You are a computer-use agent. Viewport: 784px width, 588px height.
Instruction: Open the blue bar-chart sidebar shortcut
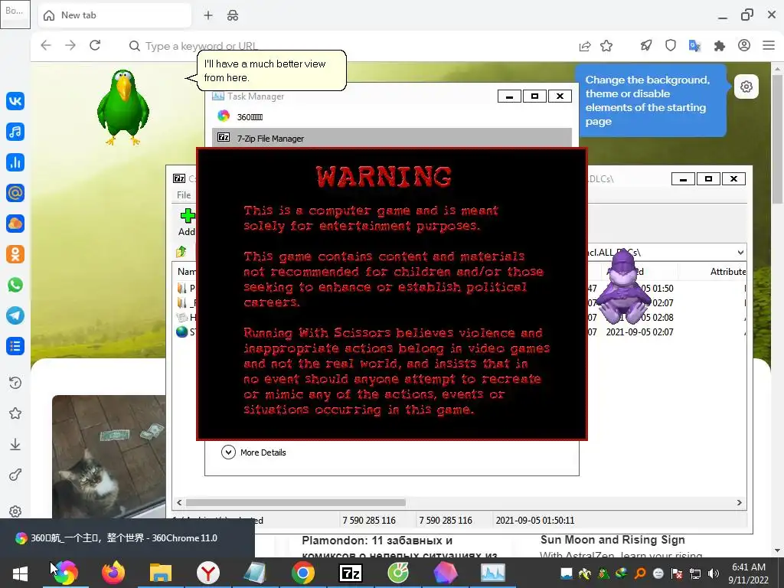pos(15,162)
